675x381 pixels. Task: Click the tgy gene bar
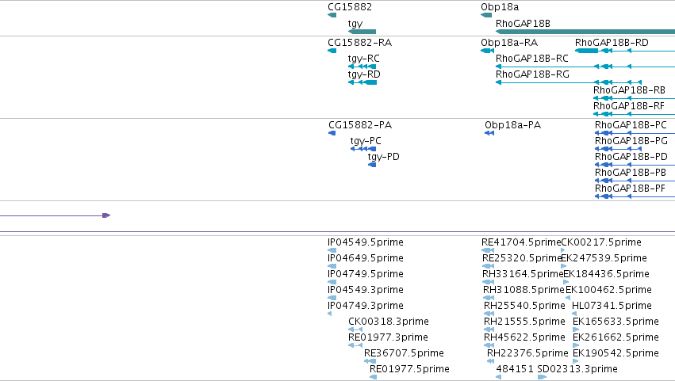pos(362,32)
